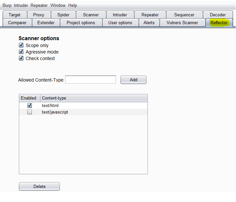The height and width of the screenshot is (202, 236).
Task: Sort by the Enabled column header
Action: click(30, 98)
